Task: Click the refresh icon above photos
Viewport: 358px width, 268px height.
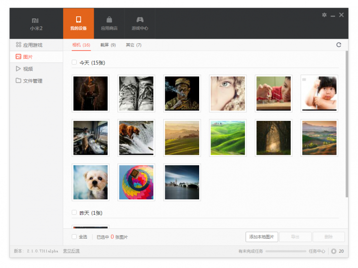Action: click(x=339, y=45)
